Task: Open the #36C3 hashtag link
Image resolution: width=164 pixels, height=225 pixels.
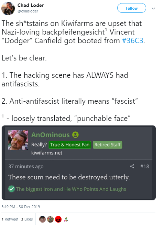Action: click(133, 40)
